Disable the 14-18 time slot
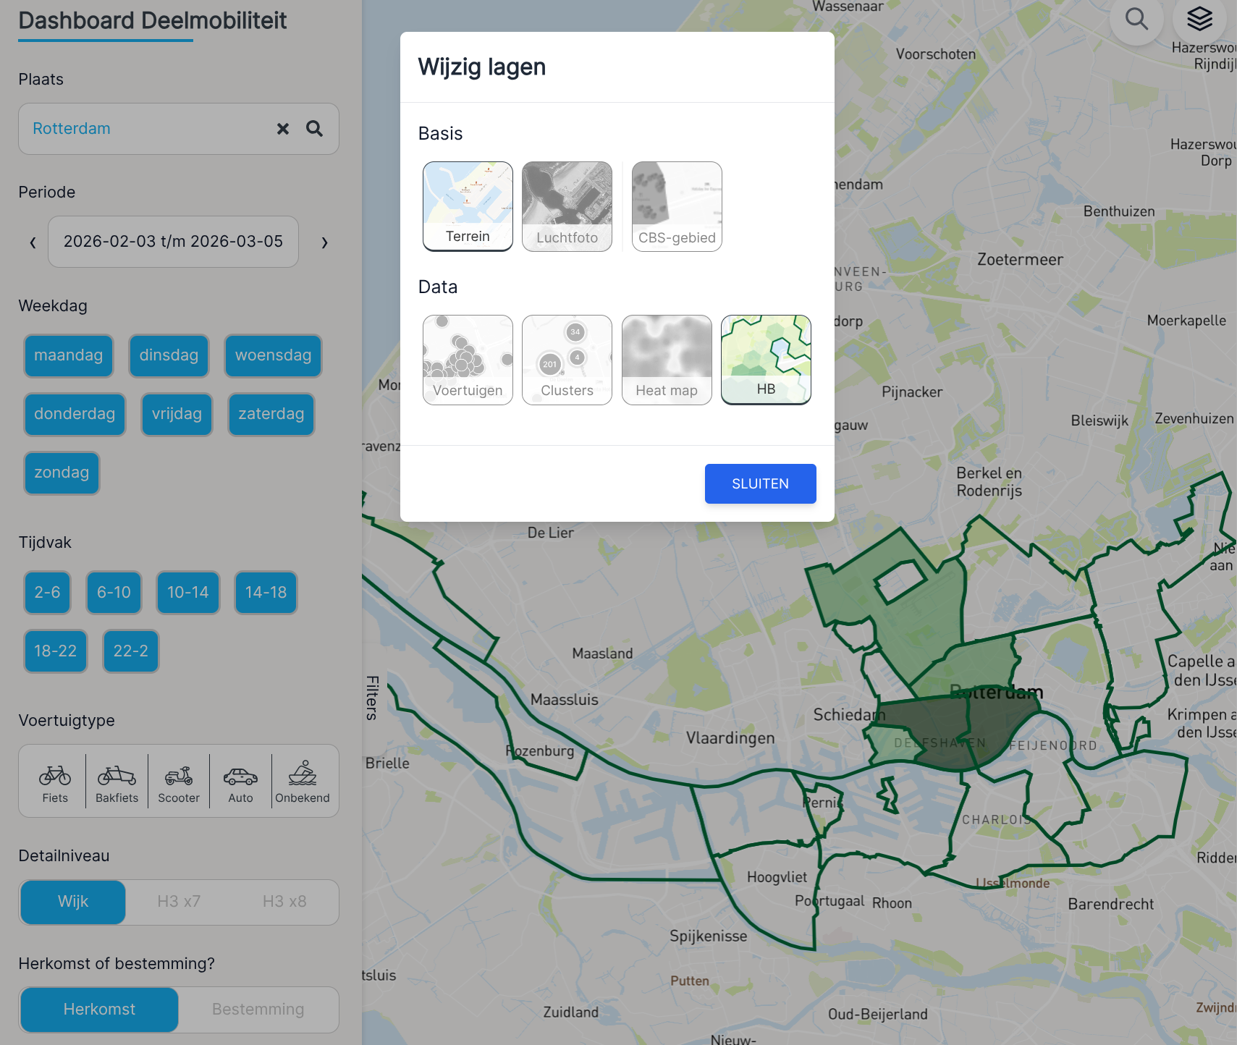 click(266, 593)
